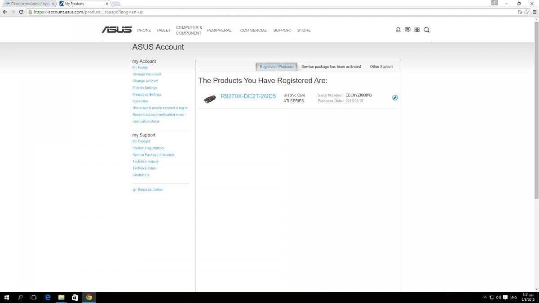Click the R9270X graphics card thumbnail

[209, 98]
